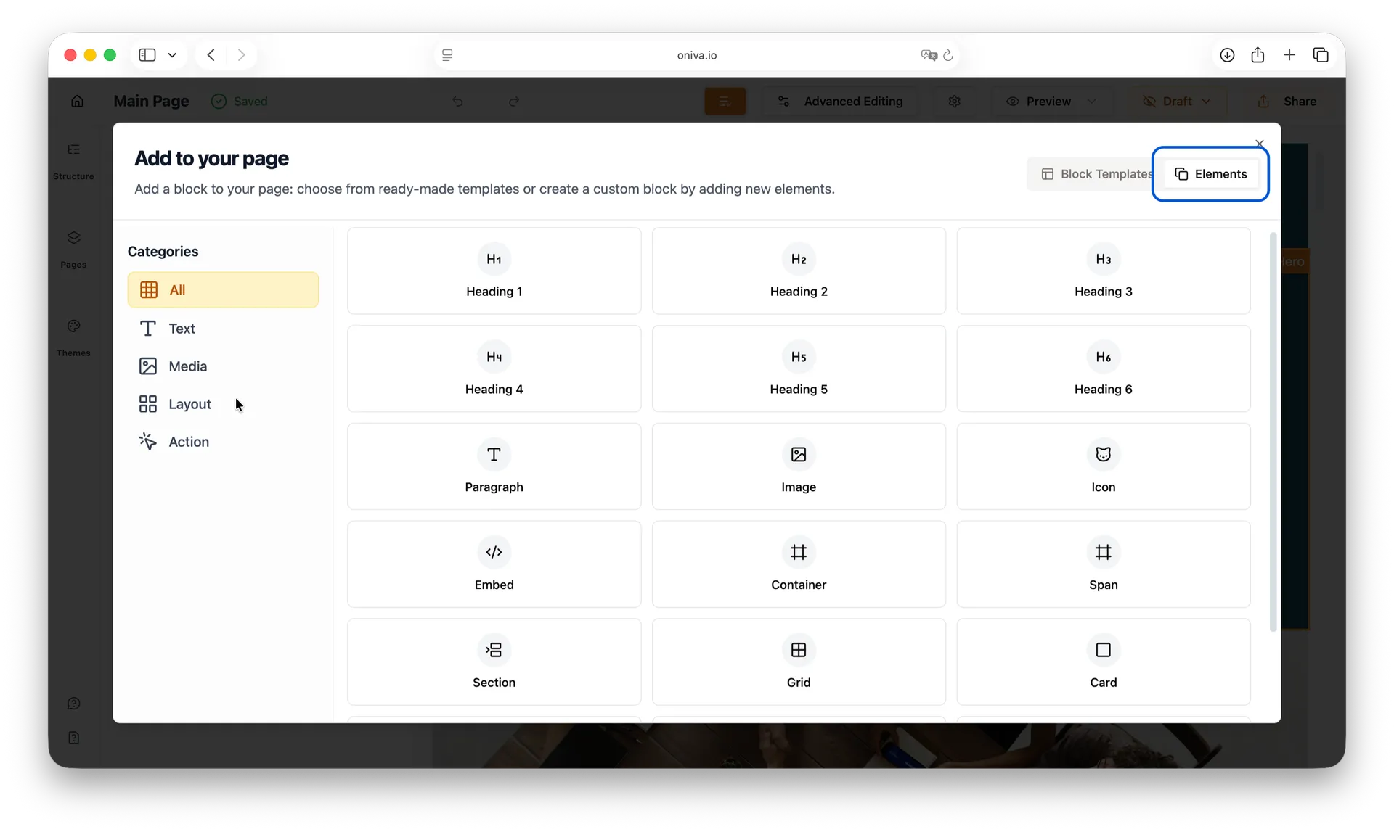The width and height of the screenshot is (1394, 832).
Task: Select the Elements toggle
Action: 1211,174
